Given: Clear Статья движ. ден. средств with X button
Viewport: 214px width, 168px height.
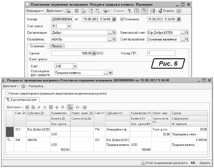Looking at the screenshot, I should [111, 73].
